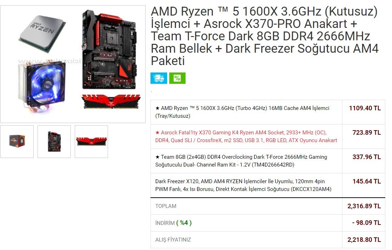This screenshot has width=392, height=250.
Task: Click the Ryzen CPU chip picture
Action: pos(42,33)
